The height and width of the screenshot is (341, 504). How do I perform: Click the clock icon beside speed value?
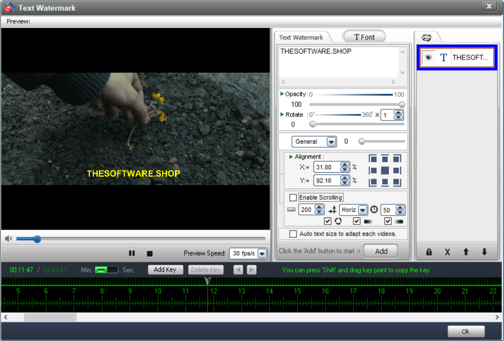374,210
